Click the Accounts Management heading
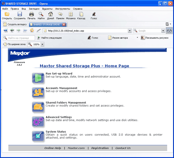Image resolution: width=174 pixels, height=158 pixels. (61, 88)
